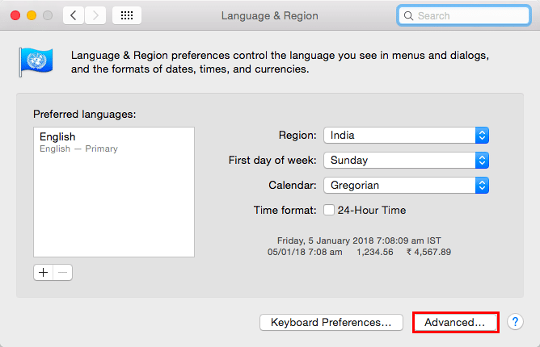The width and height of the screenshot is (540, 347).
Task: Click the '₹ 4,567.89' currency sample
Action: tap(428, 252)
